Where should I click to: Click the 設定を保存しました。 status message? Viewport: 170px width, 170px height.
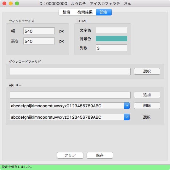[x=17, y=167]
